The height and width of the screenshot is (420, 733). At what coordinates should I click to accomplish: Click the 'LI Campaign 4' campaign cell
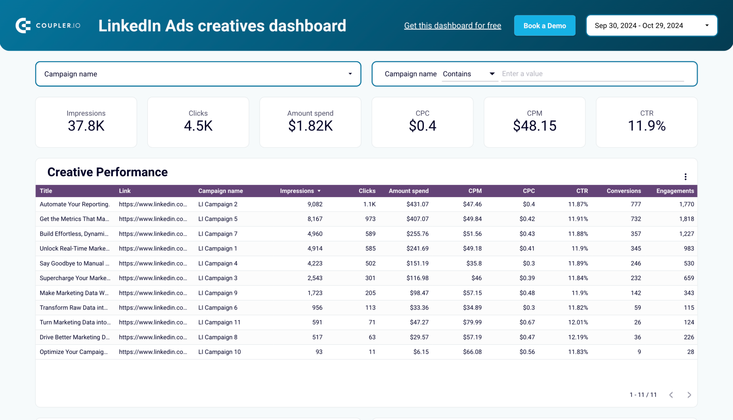(x=218, y=264)
